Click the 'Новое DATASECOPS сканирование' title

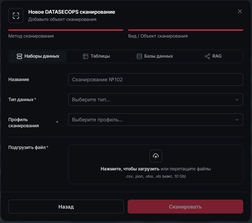[x=72, y=12]
